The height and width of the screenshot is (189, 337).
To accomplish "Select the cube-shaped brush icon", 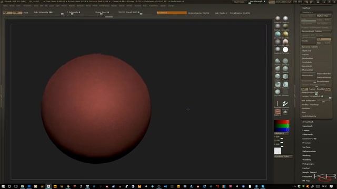I will click(285, 77).
